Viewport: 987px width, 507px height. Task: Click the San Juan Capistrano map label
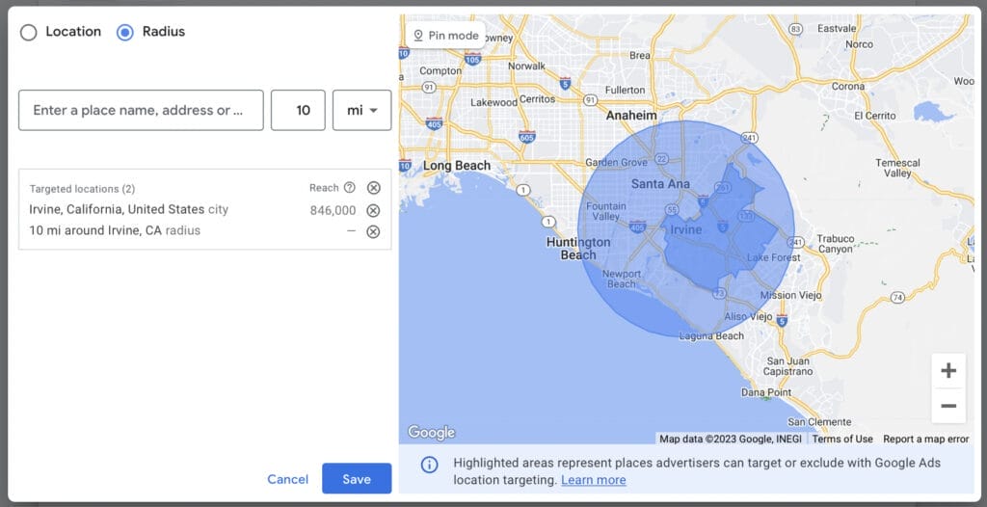coord(787,366)
